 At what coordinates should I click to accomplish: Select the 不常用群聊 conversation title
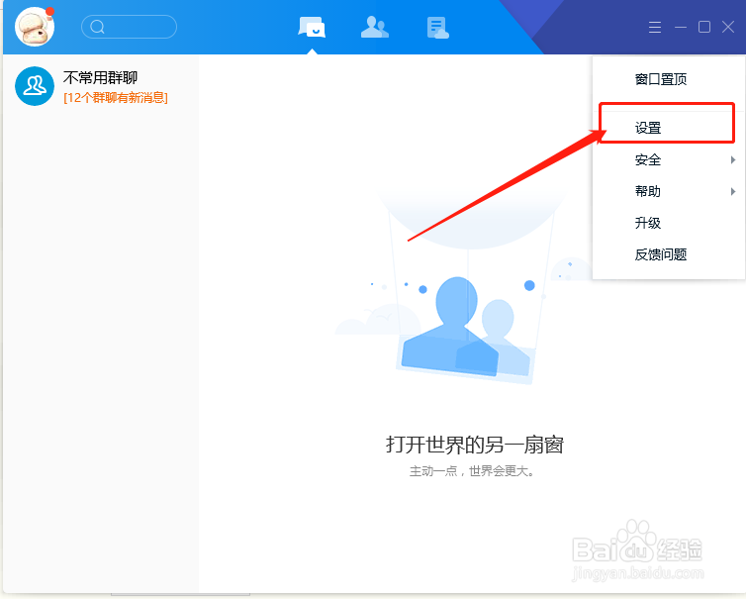click(100, 77)
